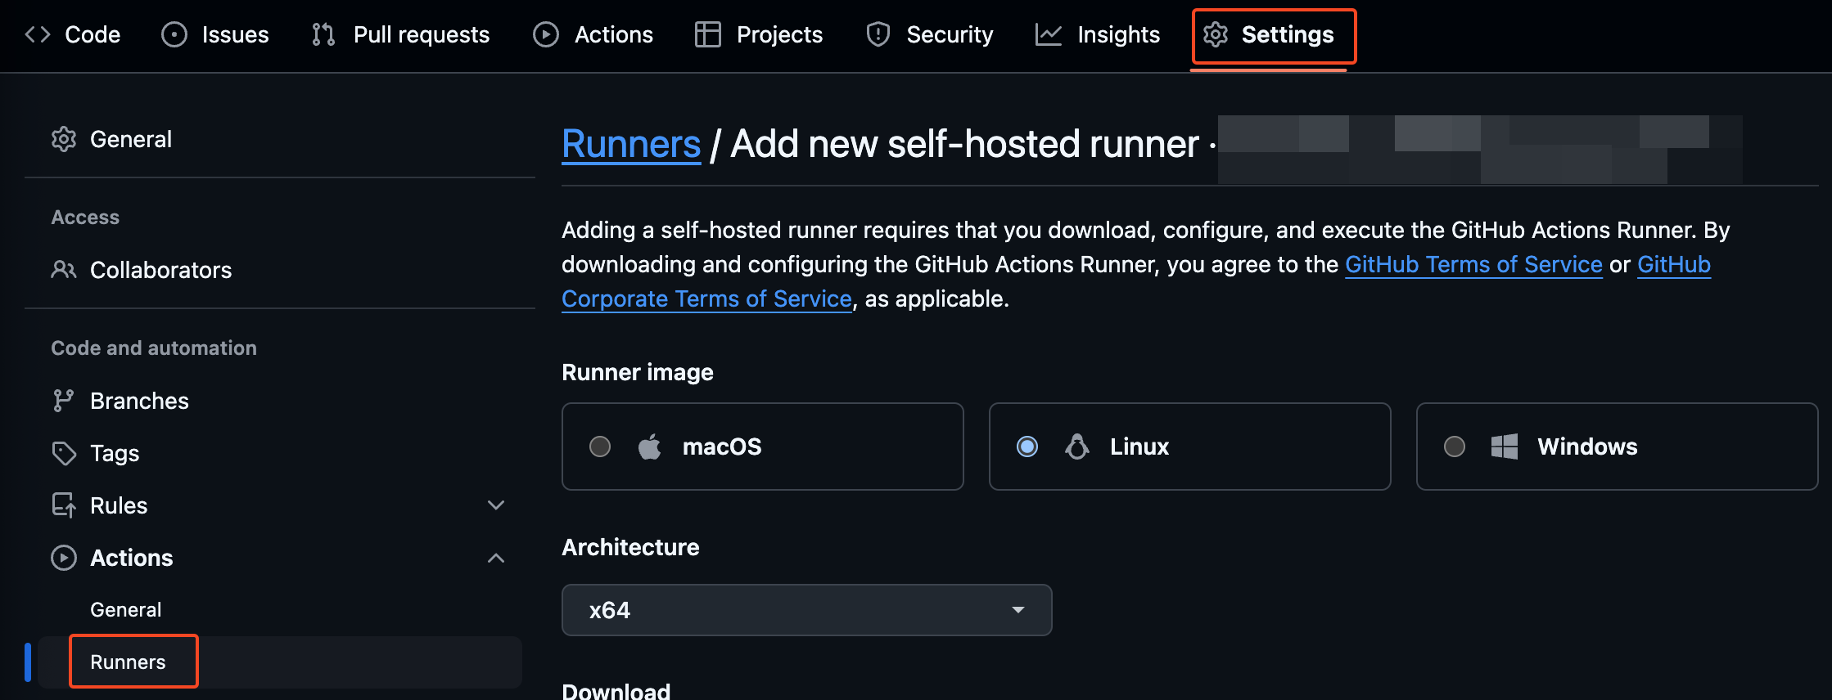The height and width of the screenshot is (700, 1832).
Task: Click the Add new self-hosted runner title
Action: click(x=964, y=144)
